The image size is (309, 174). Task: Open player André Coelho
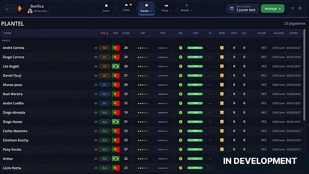[13, 103]
